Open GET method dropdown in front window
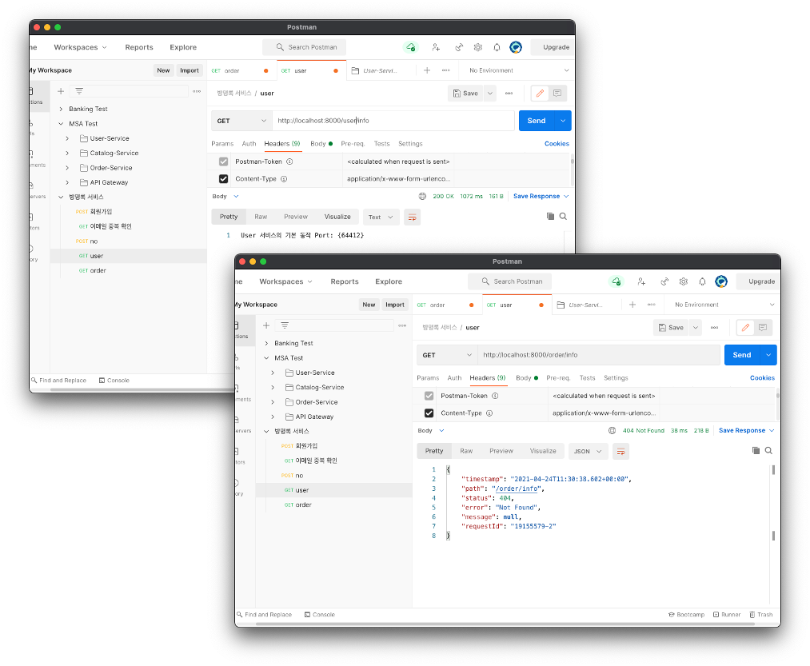This screenshot has width=810, height=666. click(x=447, y=355)
